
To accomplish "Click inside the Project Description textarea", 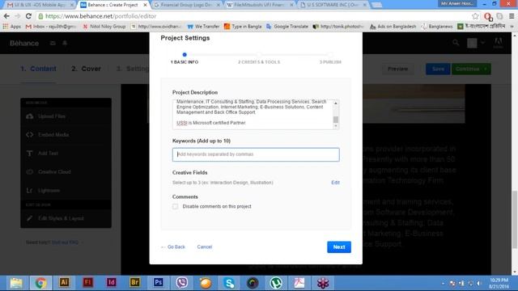I will (x=253, y=114).
